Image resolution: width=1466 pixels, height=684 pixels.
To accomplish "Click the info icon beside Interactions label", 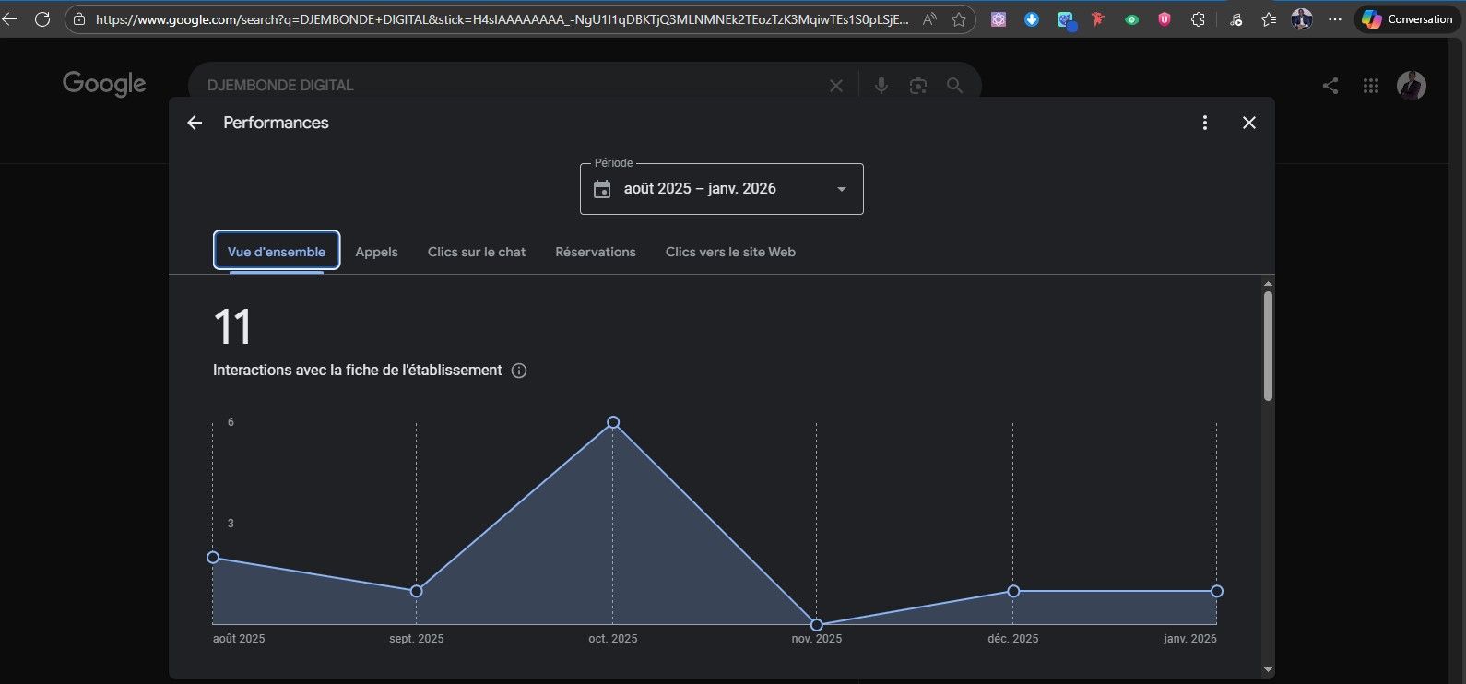I will [519, 371].
